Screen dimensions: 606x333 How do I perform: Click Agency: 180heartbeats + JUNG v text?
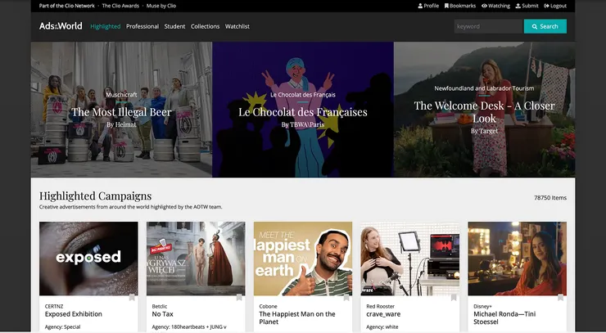189,326
